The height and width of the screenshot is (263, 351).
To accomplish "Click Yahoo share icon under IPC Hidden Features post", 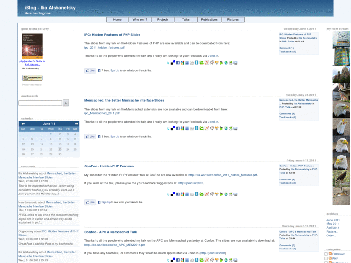I will click(207, 63).
